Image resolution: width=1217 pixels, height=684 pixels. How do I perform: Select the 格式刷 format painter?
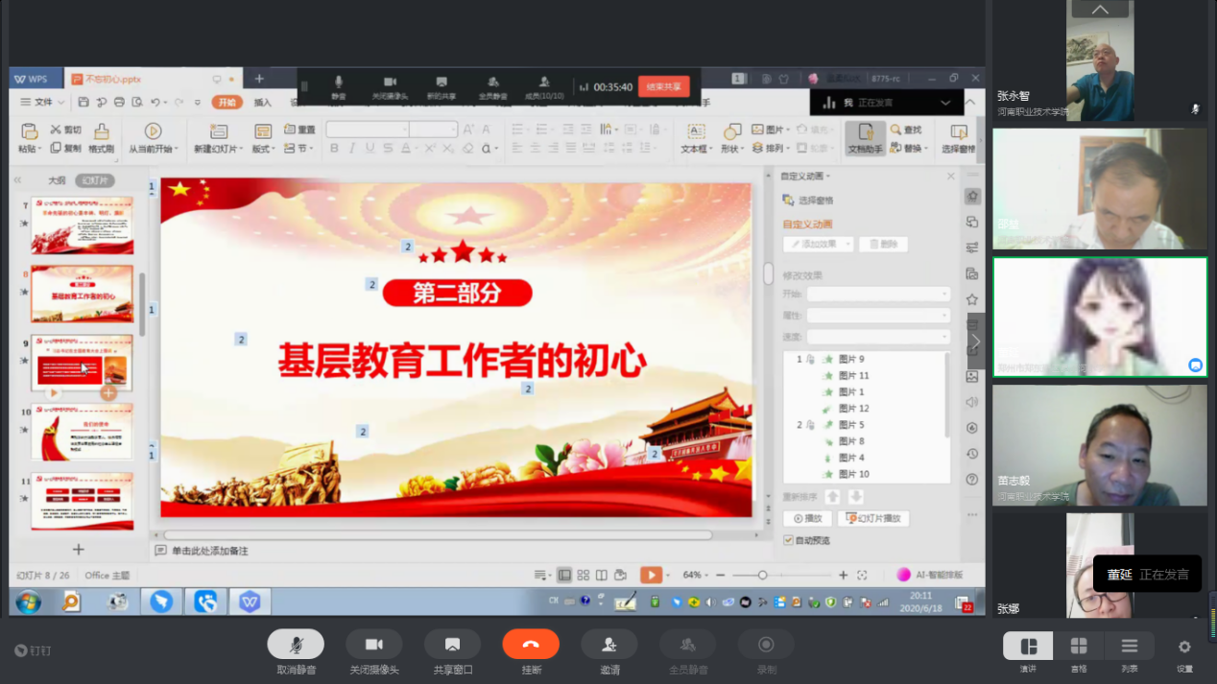coord(102,138)
